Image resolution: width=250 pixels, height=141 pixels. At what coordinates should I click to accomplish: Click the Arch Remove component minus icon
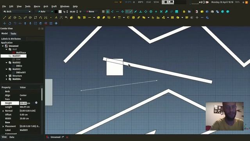coord(202,18)
